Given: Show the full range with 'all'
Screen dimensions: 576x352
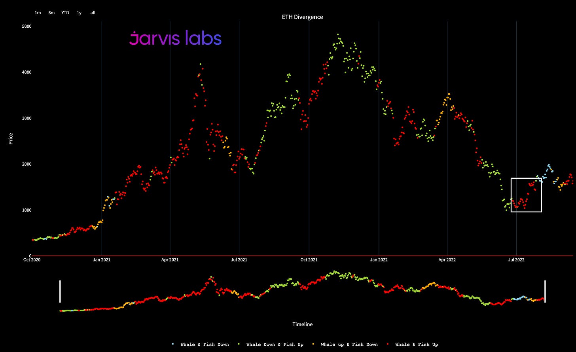Looking at the screenshot, I should [x=93, y=13].
